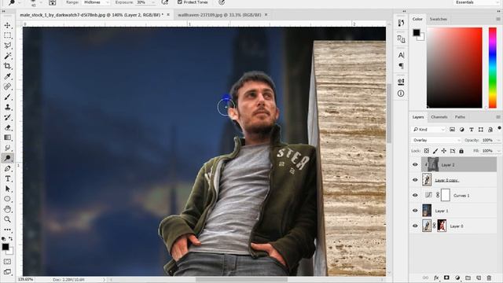Change screen mode icon

point(7,272)
